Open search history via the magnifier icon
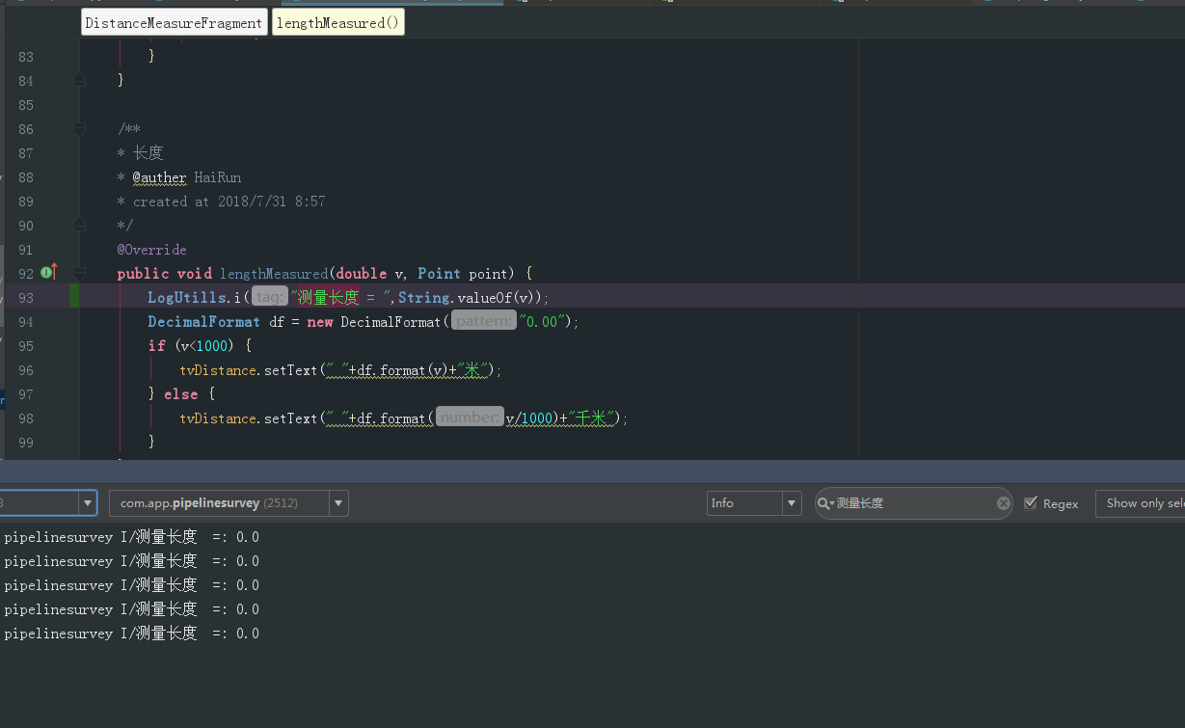This screenshot has width=1185, height=728. 825,503
